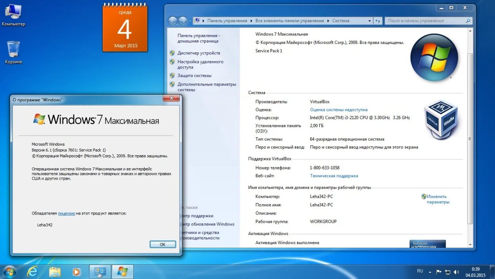Click Leha342-PC computer name value
Viewport: 495px width, 279px height.
click(x=322, y=197)
